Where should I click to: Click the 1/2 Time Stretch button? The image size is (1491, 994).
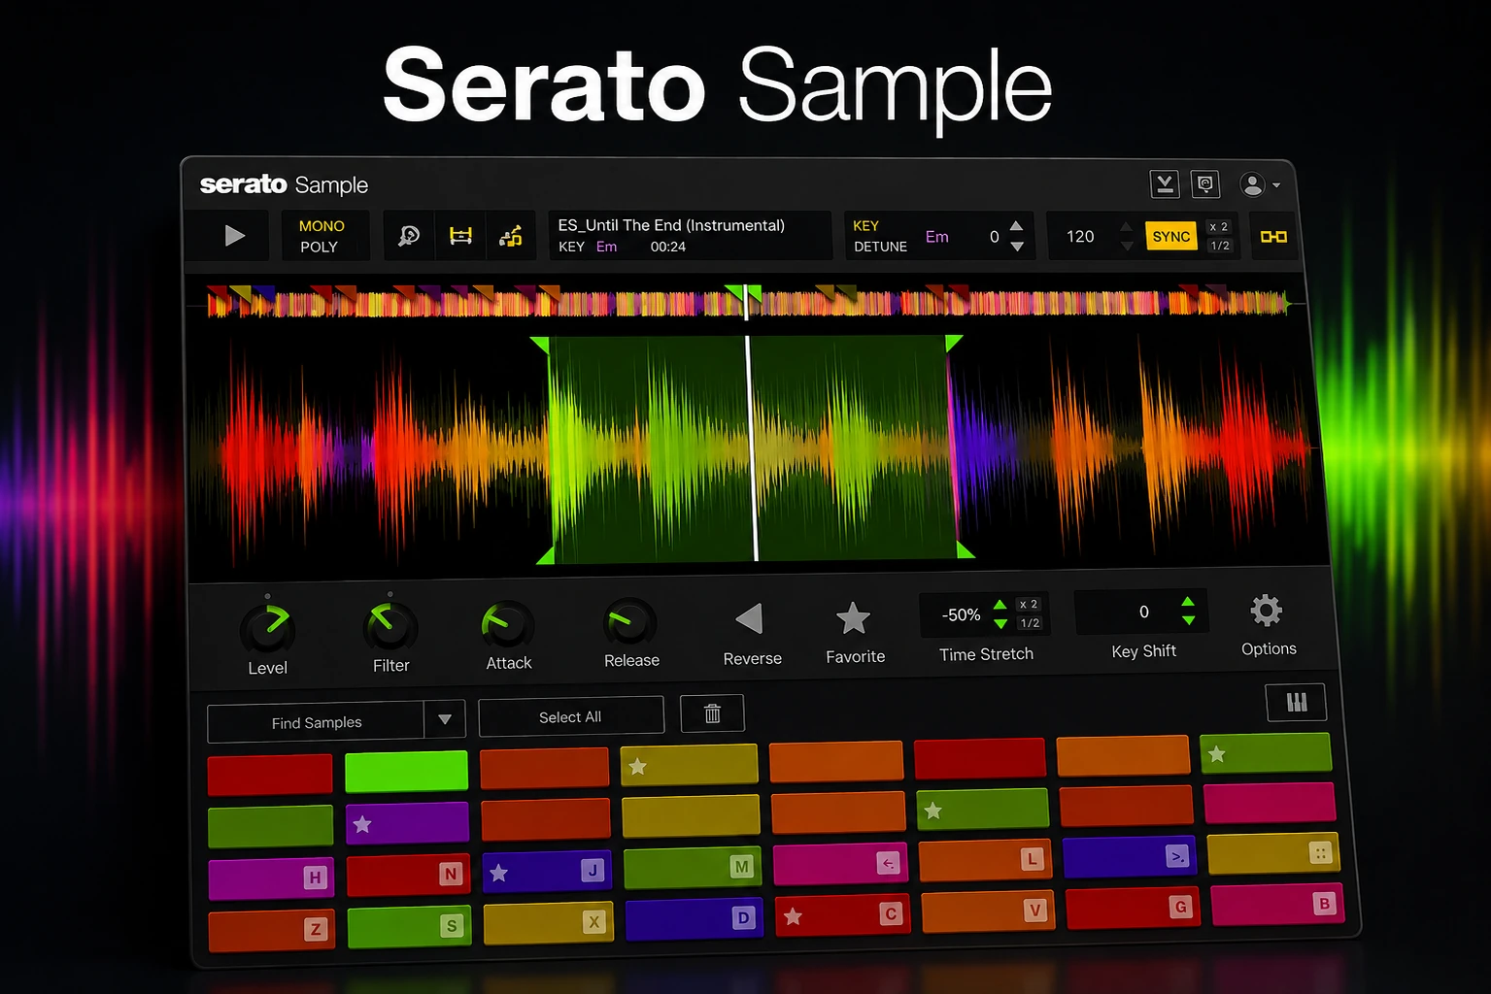coord(1030,623)
